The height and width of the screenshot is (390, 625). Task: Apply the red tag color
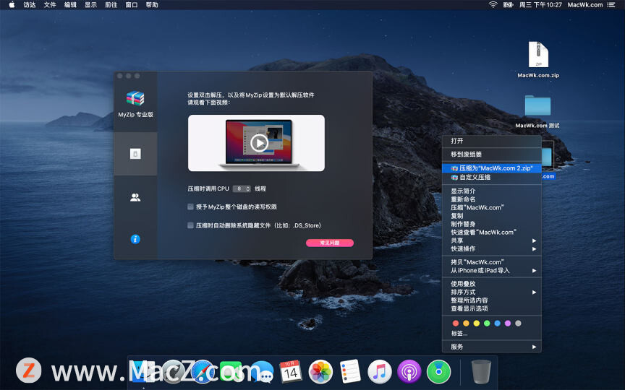point(456,324)
